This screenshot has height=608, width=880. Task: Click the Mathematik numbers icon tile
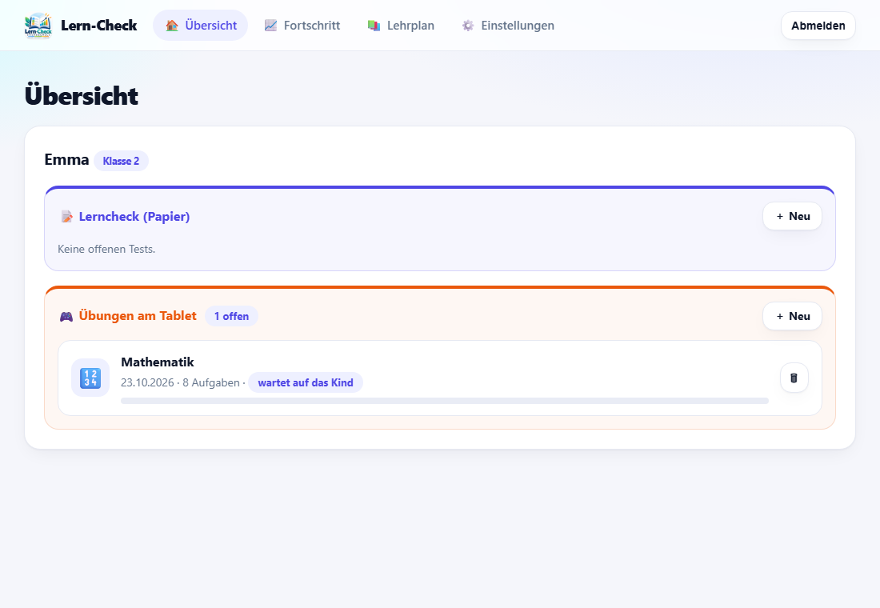point(90,378)
